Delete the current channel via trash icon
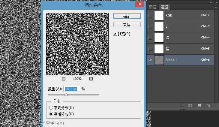 (x=208, y=106)
